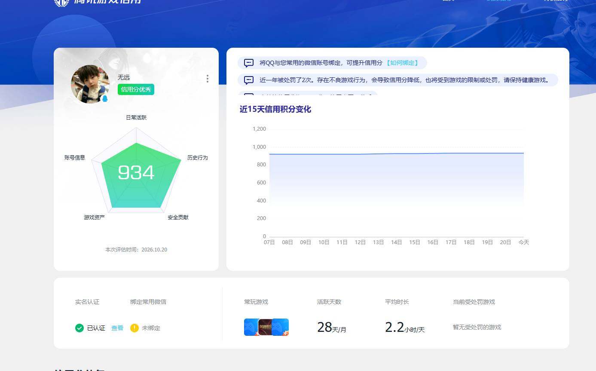Image resolution: width=596 pixels, height=371 pixels.
Task: Open the 【如何绑定】 link
Action: [402, 63]
